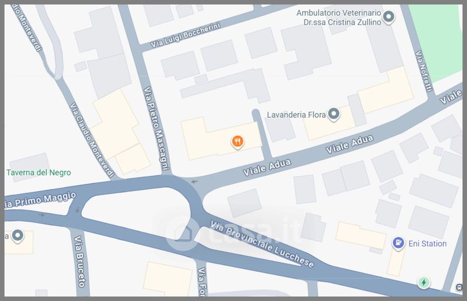Click the gray pin beside Via Bruceto
Viewport: 467px width, 301px height.
[x=18, y=236]
